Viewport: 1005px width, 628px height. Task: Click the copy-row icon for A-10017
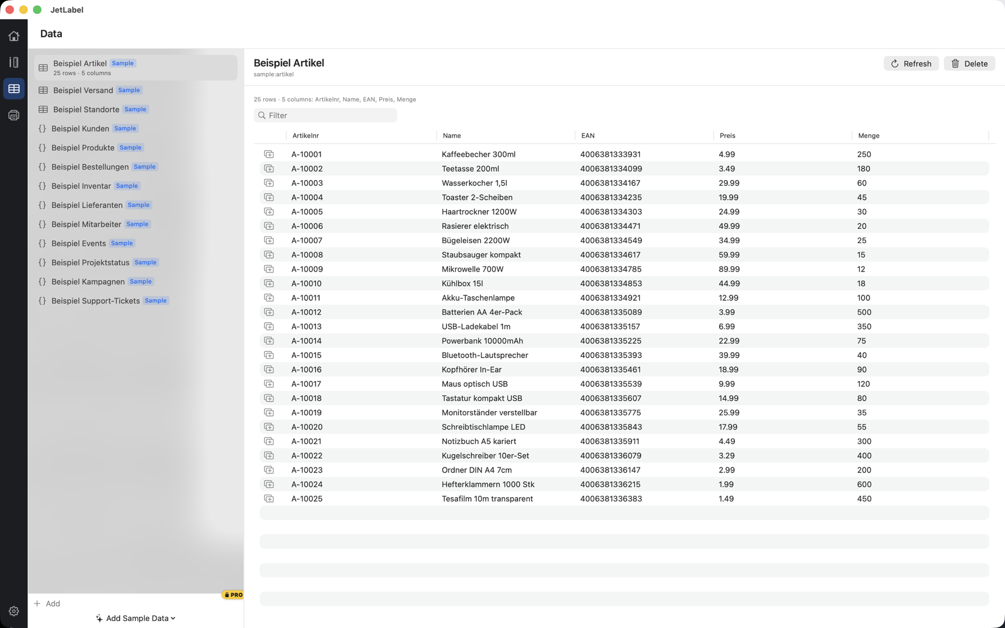[269, 384]
